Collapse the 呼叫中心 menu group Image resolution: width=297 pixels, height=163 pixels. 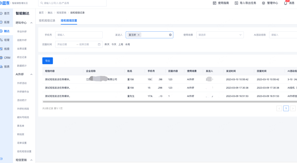tap(31, 23)
